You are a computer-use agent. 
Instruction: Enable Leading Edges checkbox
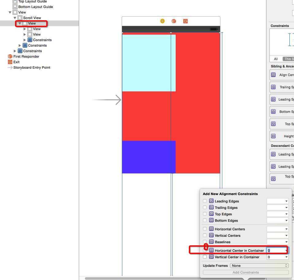point(205,201)
